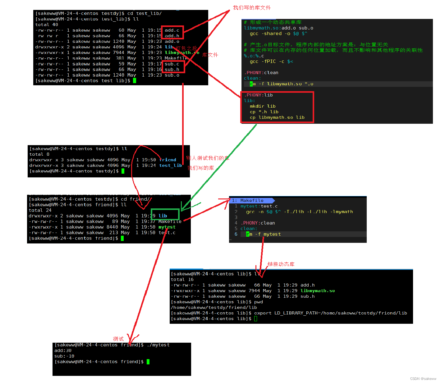Click the 'libmymath.so:add.o sub.o' target line
The height and width of the screenshot is (383, 441).
[278, 28]
